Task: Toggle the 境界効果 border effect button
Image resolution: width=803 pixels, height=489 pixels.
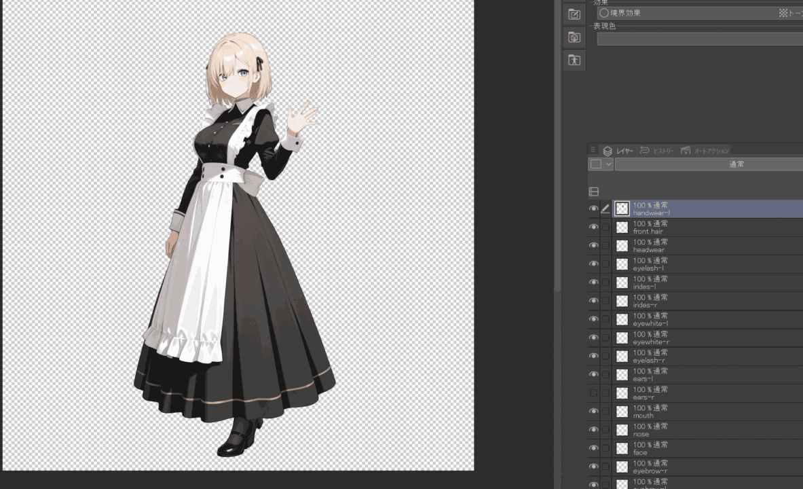Action: pyautogui.click(x=620, y=13)
